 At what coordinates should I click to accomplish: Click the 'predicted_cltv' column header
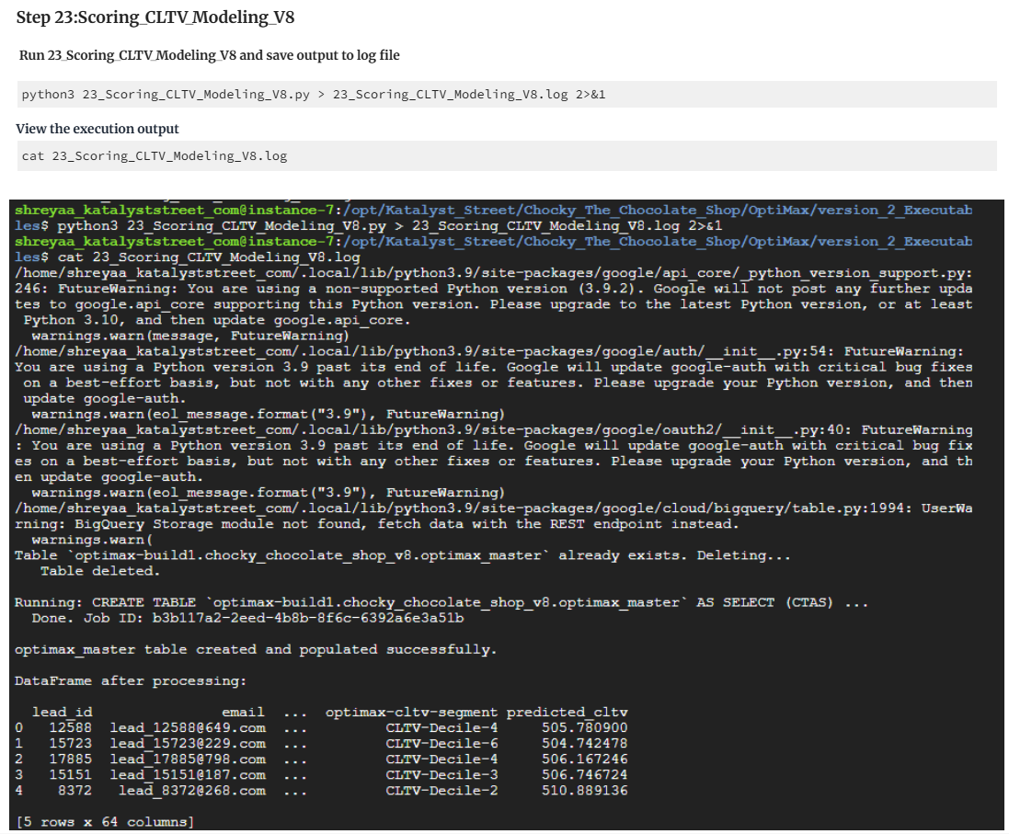567,713
